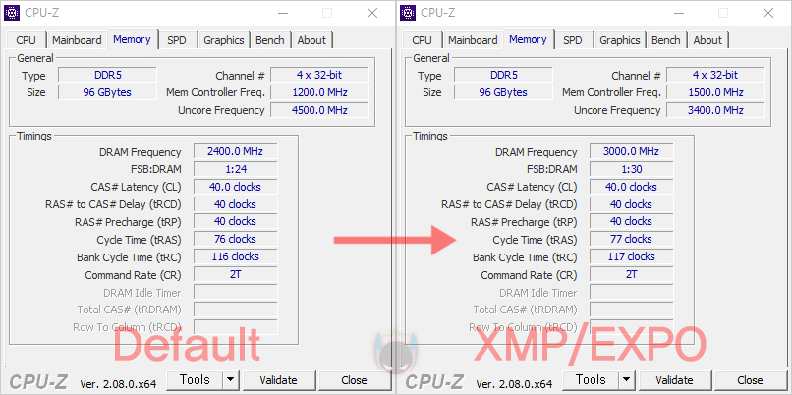Click the 77 clocks tRAS value
Image resolution: width=792 pixels, height=395 pixels.
(632, 239)
